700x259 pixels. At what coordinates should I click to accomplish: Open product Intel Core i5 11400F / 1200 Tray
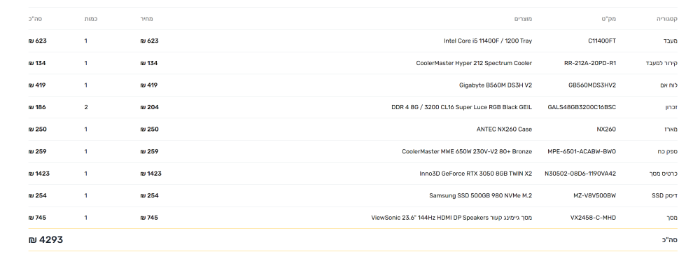(488, 41)
